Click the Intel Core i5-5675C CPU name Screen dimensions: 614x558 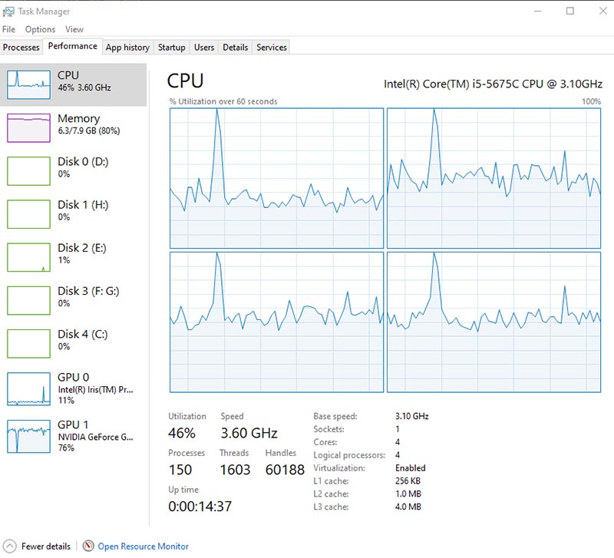tap(493, 84)
